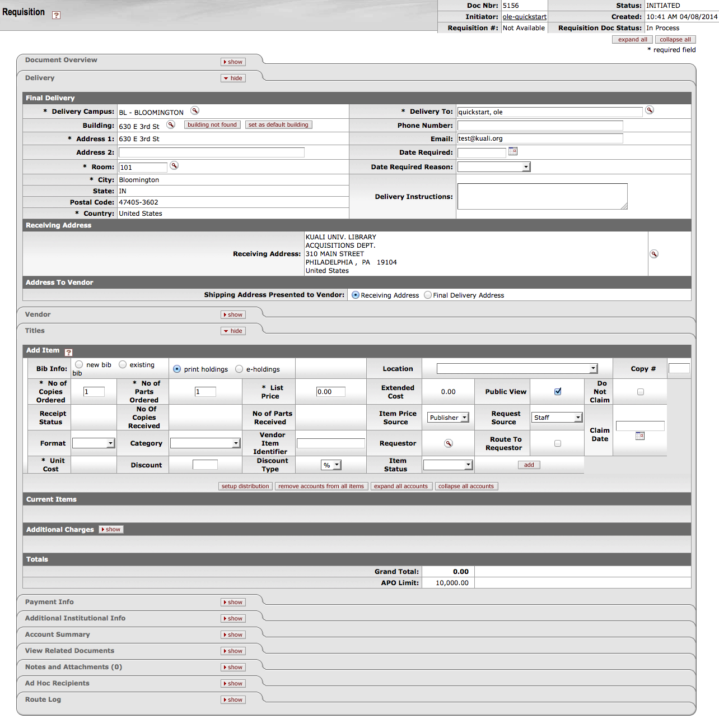Open Delivery Campus lookup magnifier
The height and width of the screenshot is (718, 719).
tap(195, 110)
